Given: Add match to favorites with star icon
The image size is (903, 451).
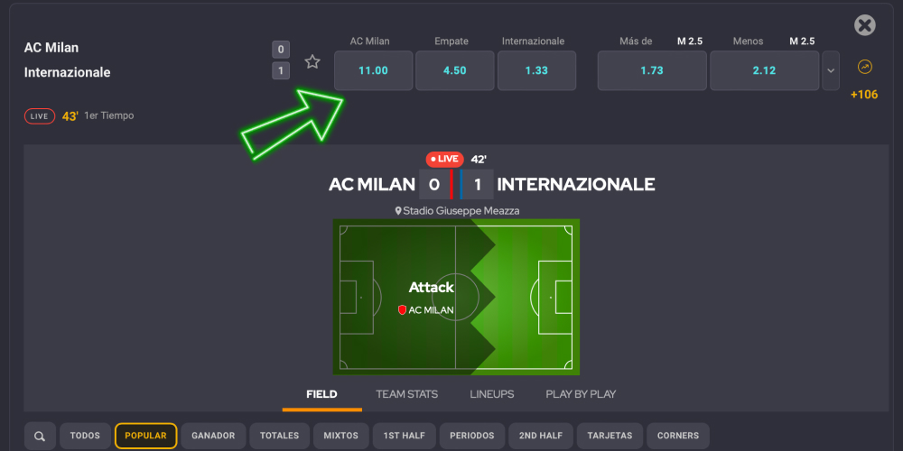Looking at the screenshot, I should pyautogui.click(x=312, y=61).
